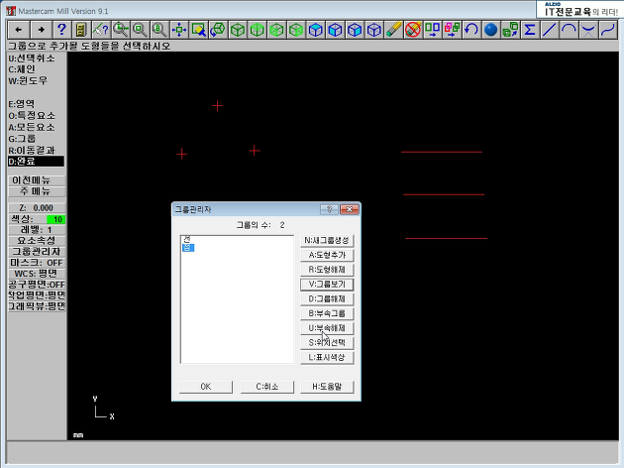
Task: Click the yellow file cabinet toolbar icon
Action: (81, 30)
